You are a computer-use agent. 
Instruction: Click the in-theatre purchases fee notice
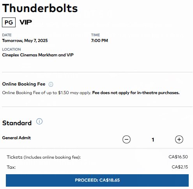point(136,93)
